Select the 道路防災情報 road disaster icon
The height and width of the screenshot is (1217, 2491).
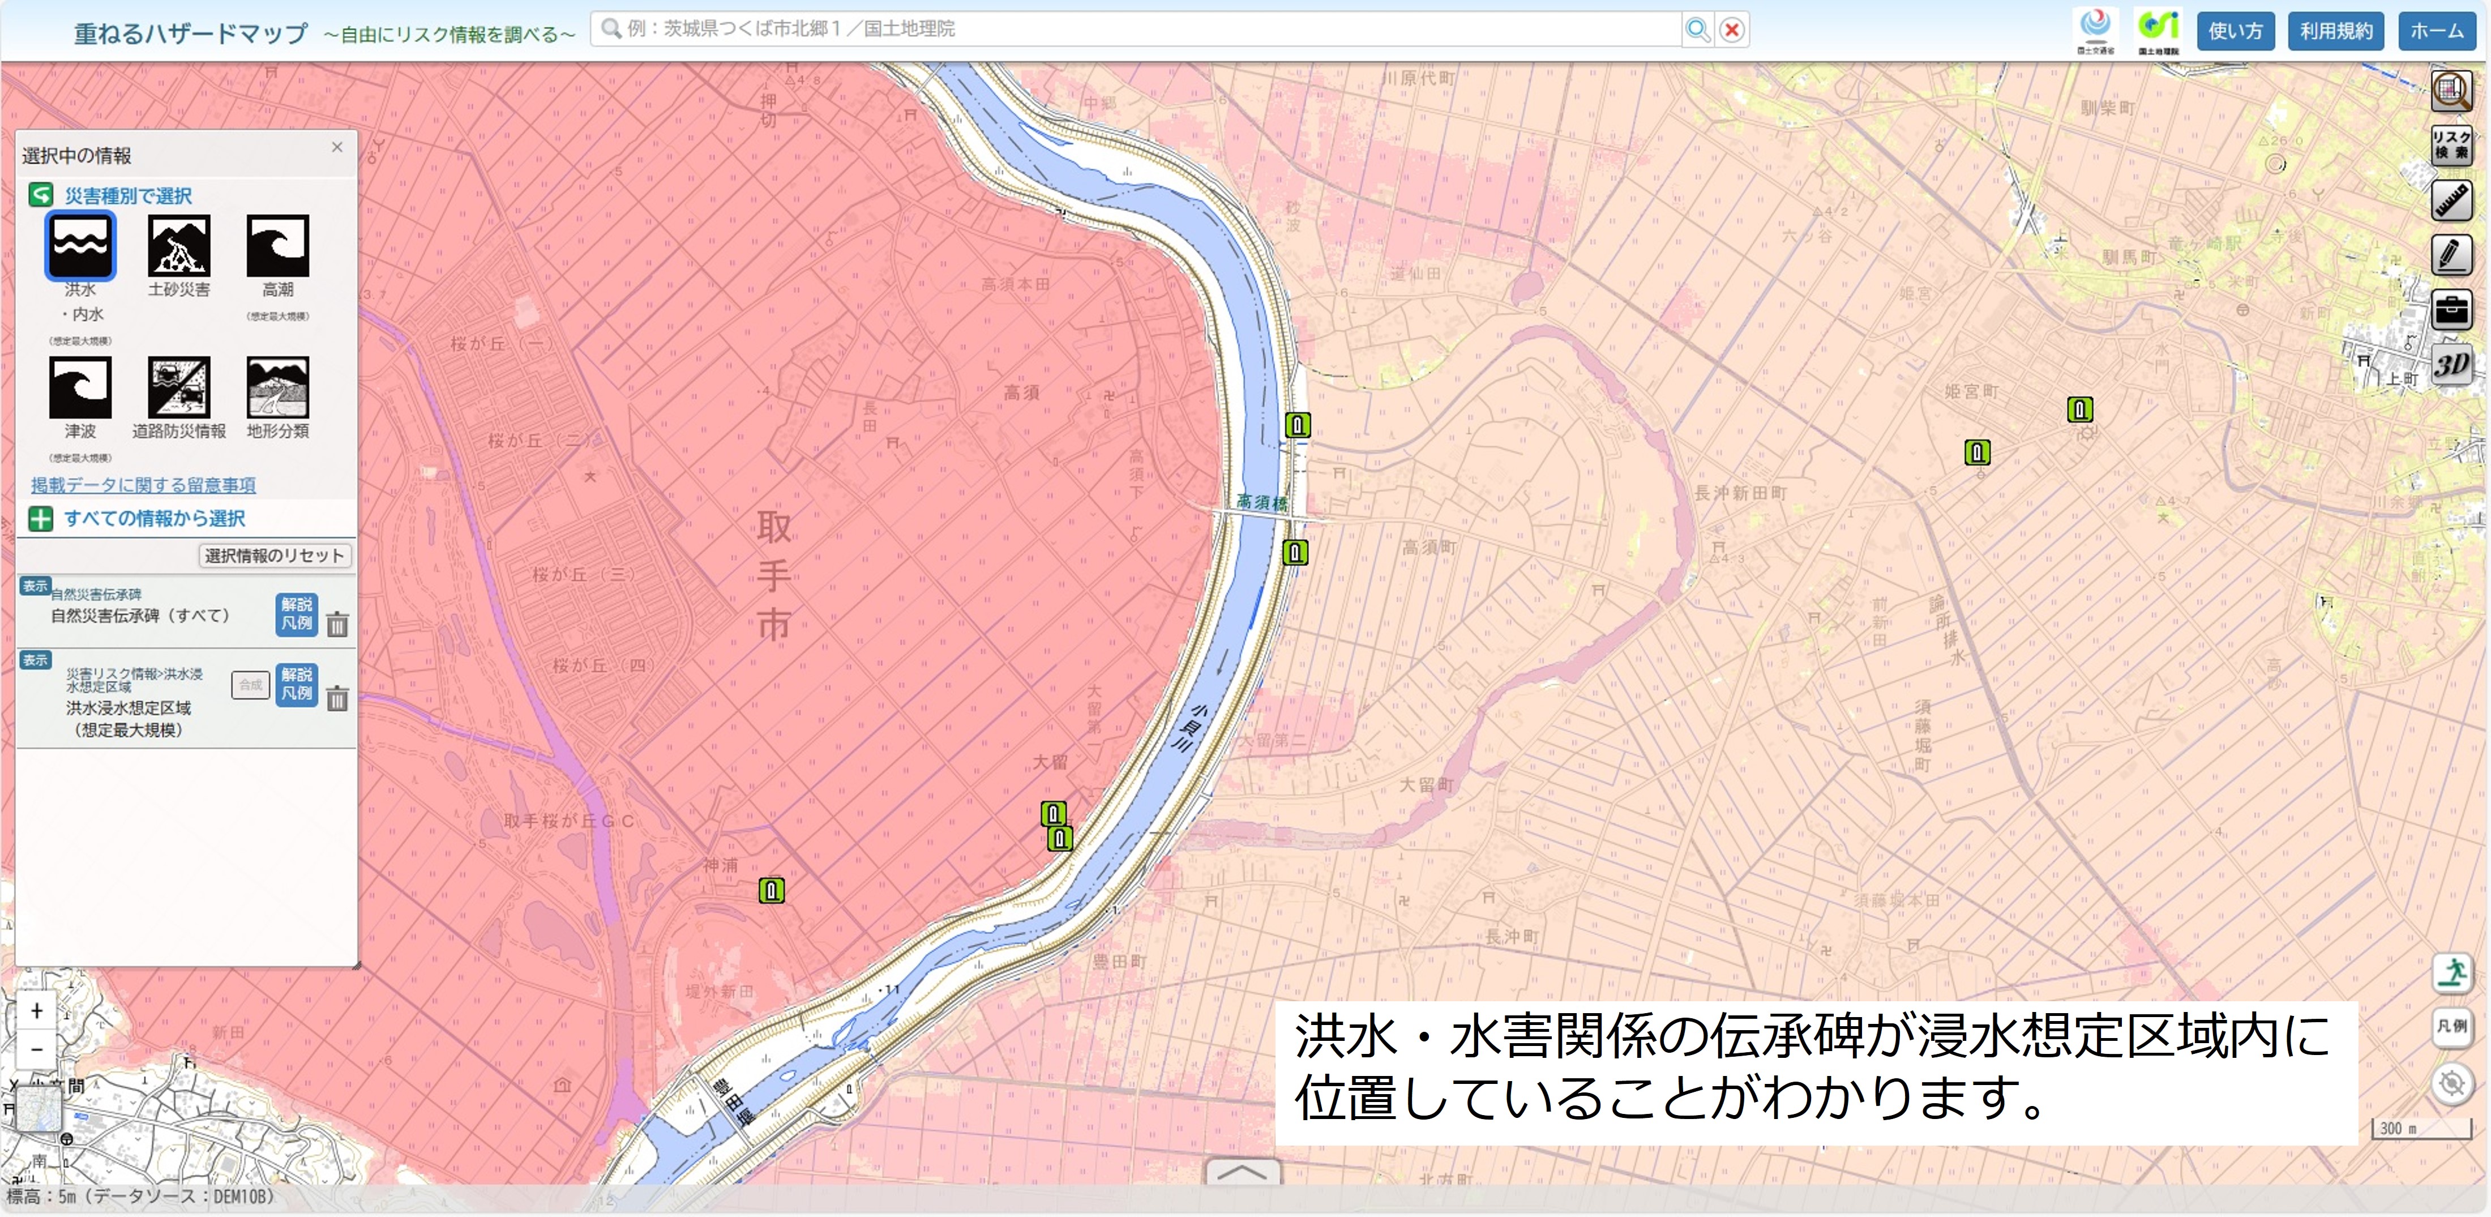click(x=179, y=387)
